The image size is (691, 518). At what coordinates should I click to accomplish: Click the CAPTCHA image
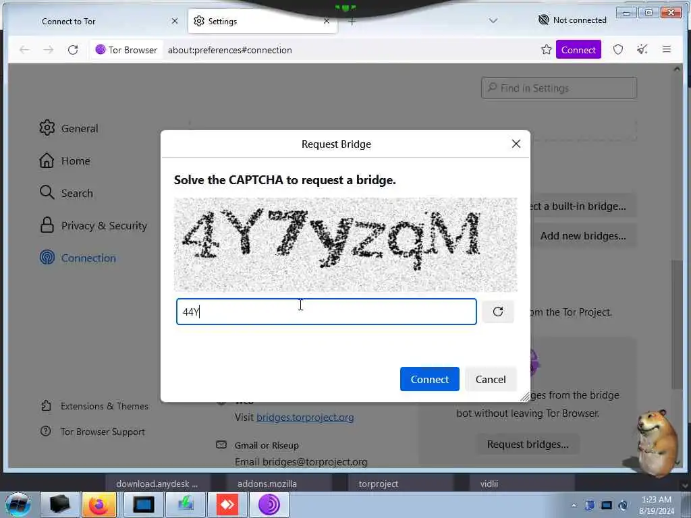click(345, 244)
